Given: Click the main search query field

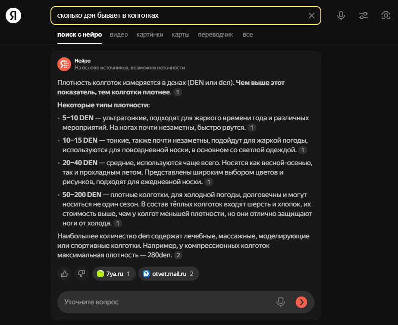Looking at the screenshot, I should click(x=177, y=16).
